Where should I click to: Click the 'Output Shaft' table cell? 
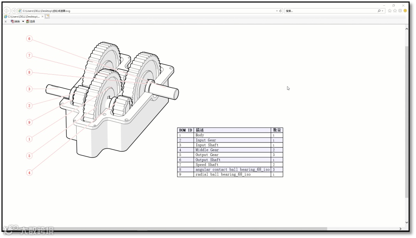pos(232,160)
